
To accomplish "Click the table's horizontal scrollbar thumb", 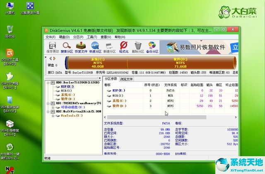I will [x=157, y=117].
